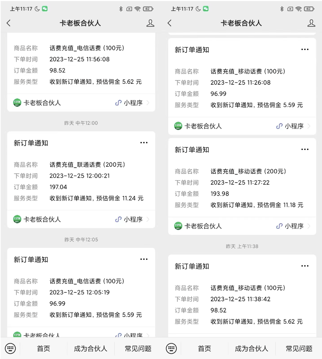Open the profile icon on the left phone
The width and height of the screenshot is (322, 359).
pyautogui.click(x=150, y=23)
